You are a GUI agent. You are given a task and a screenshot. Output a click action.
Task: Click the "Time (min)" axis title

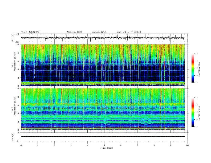point(107,148)
